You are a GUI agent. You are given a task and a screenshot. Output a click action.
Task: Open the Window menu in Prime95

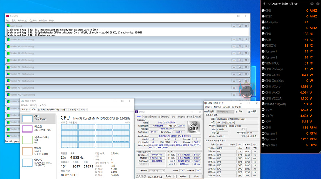(x=43, y=20)
